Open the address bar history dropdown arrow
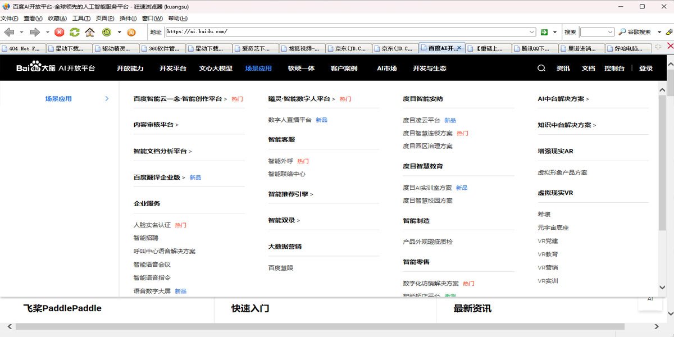This screenshot has height=337, width=674. click(531, 32)
